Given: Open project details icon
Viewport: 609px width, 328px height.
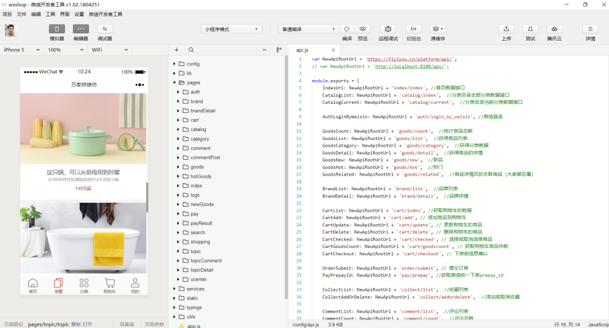Looking at the screenshot, I should tap(590, 29).
